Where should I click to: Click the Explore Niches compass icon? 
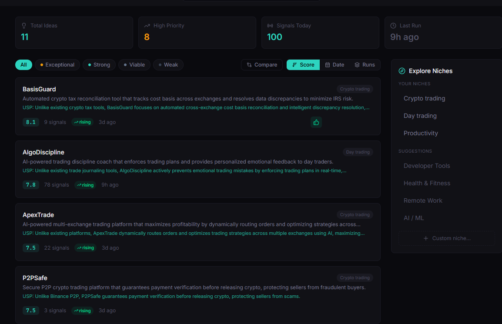click(402, 71)
